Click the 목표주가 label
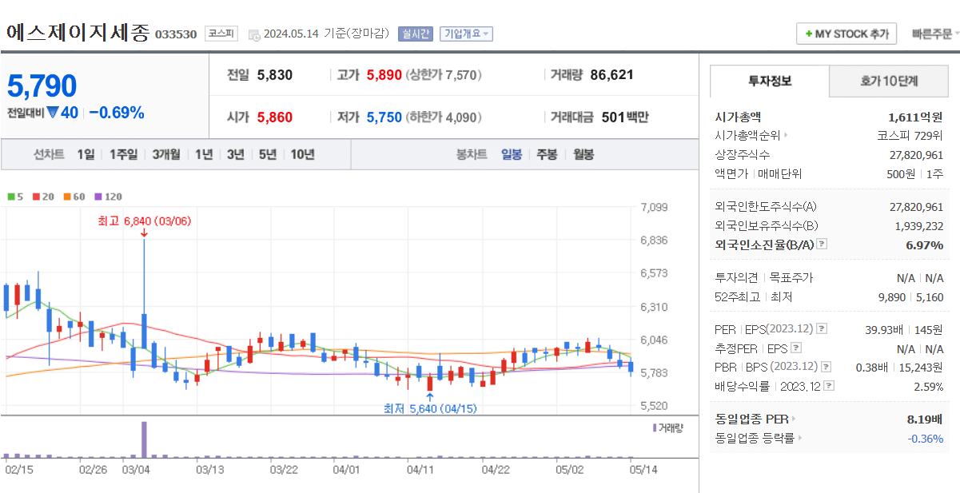The width and height of the screenshot is (960, 493). click(791, 278)
